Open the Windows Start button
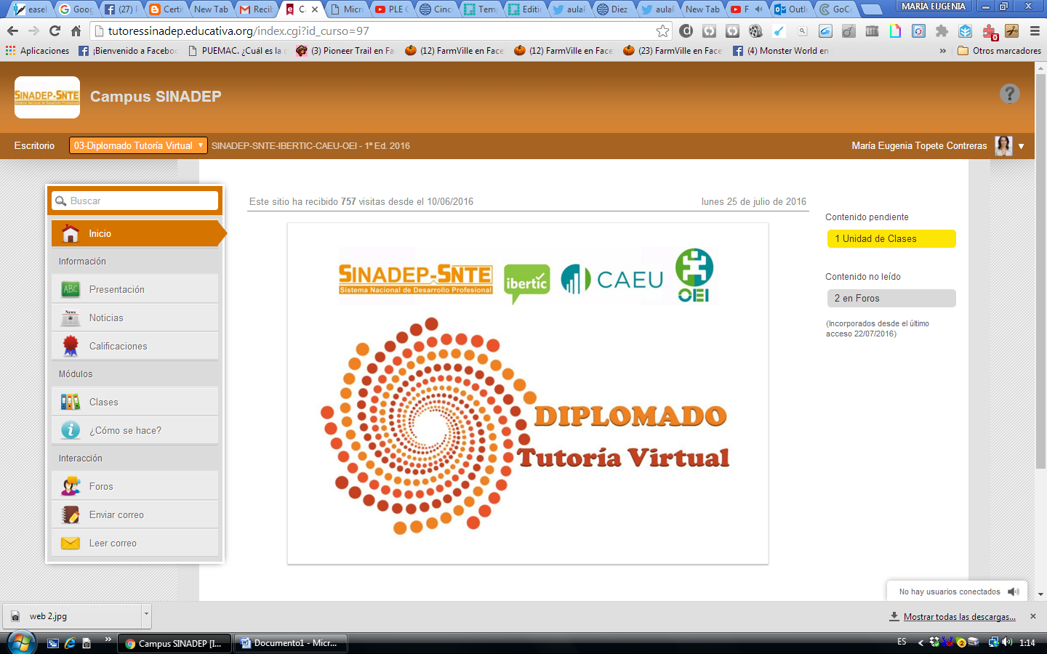Screen dimensions: 1047x654 21,643
